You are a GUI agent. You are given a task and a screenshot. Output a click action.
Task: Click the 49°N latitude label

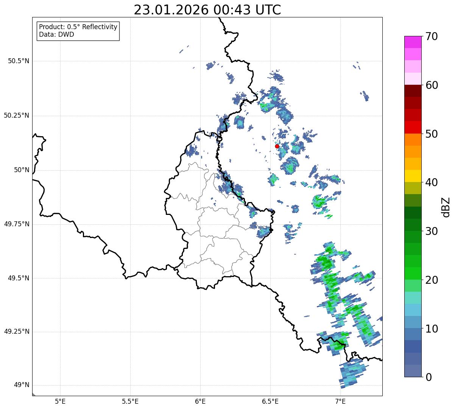tap(22, 385)
